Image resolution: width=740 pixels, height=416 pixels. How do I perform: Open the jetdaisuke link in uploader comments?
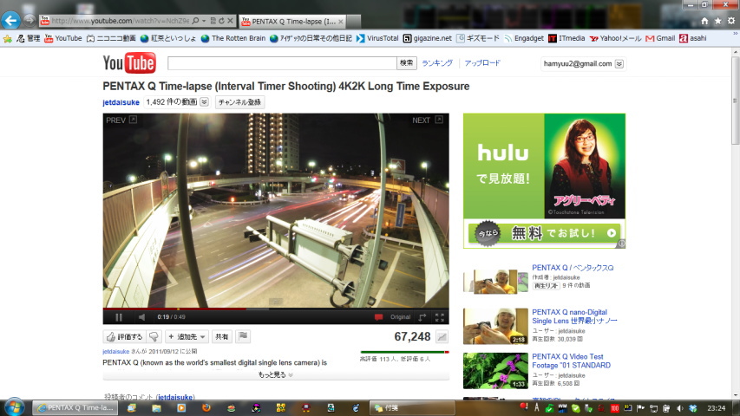pyautogui.click(x=175, y=397)
